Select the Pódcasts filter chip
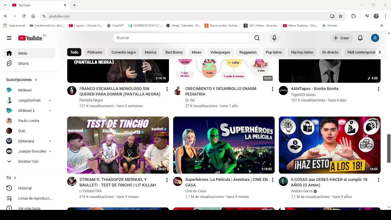 click(x=95, y=52)
